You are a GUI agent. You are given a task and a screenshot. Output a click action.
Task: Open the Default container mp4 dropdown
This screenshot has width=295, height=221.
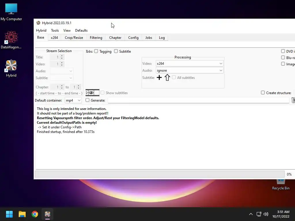click(x=73, y=100)
